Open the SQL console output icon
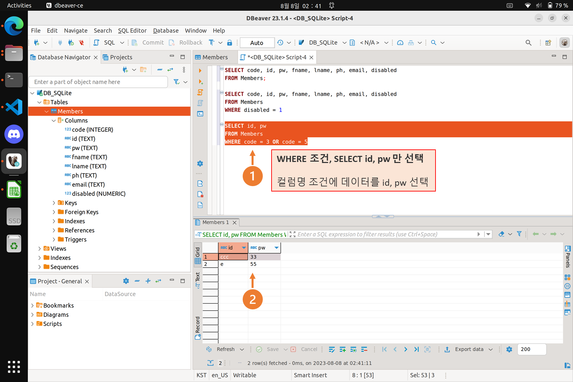The height and width of the screenshot is (382, 573). pyautogui.click(x=200, y=114)
